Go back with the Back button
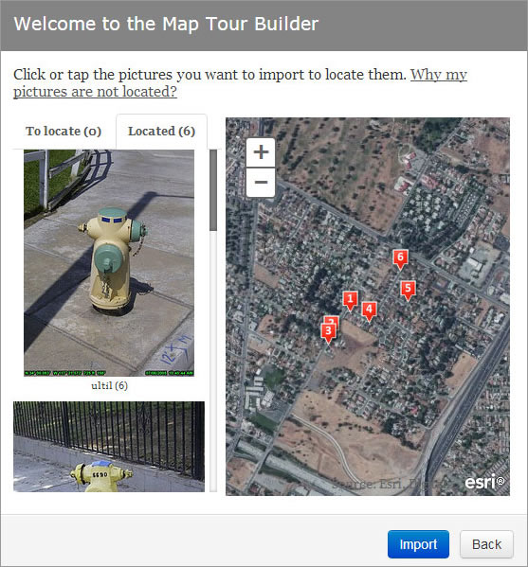The width and height of the screenshot is (528, 567). [x=486, y=544]
